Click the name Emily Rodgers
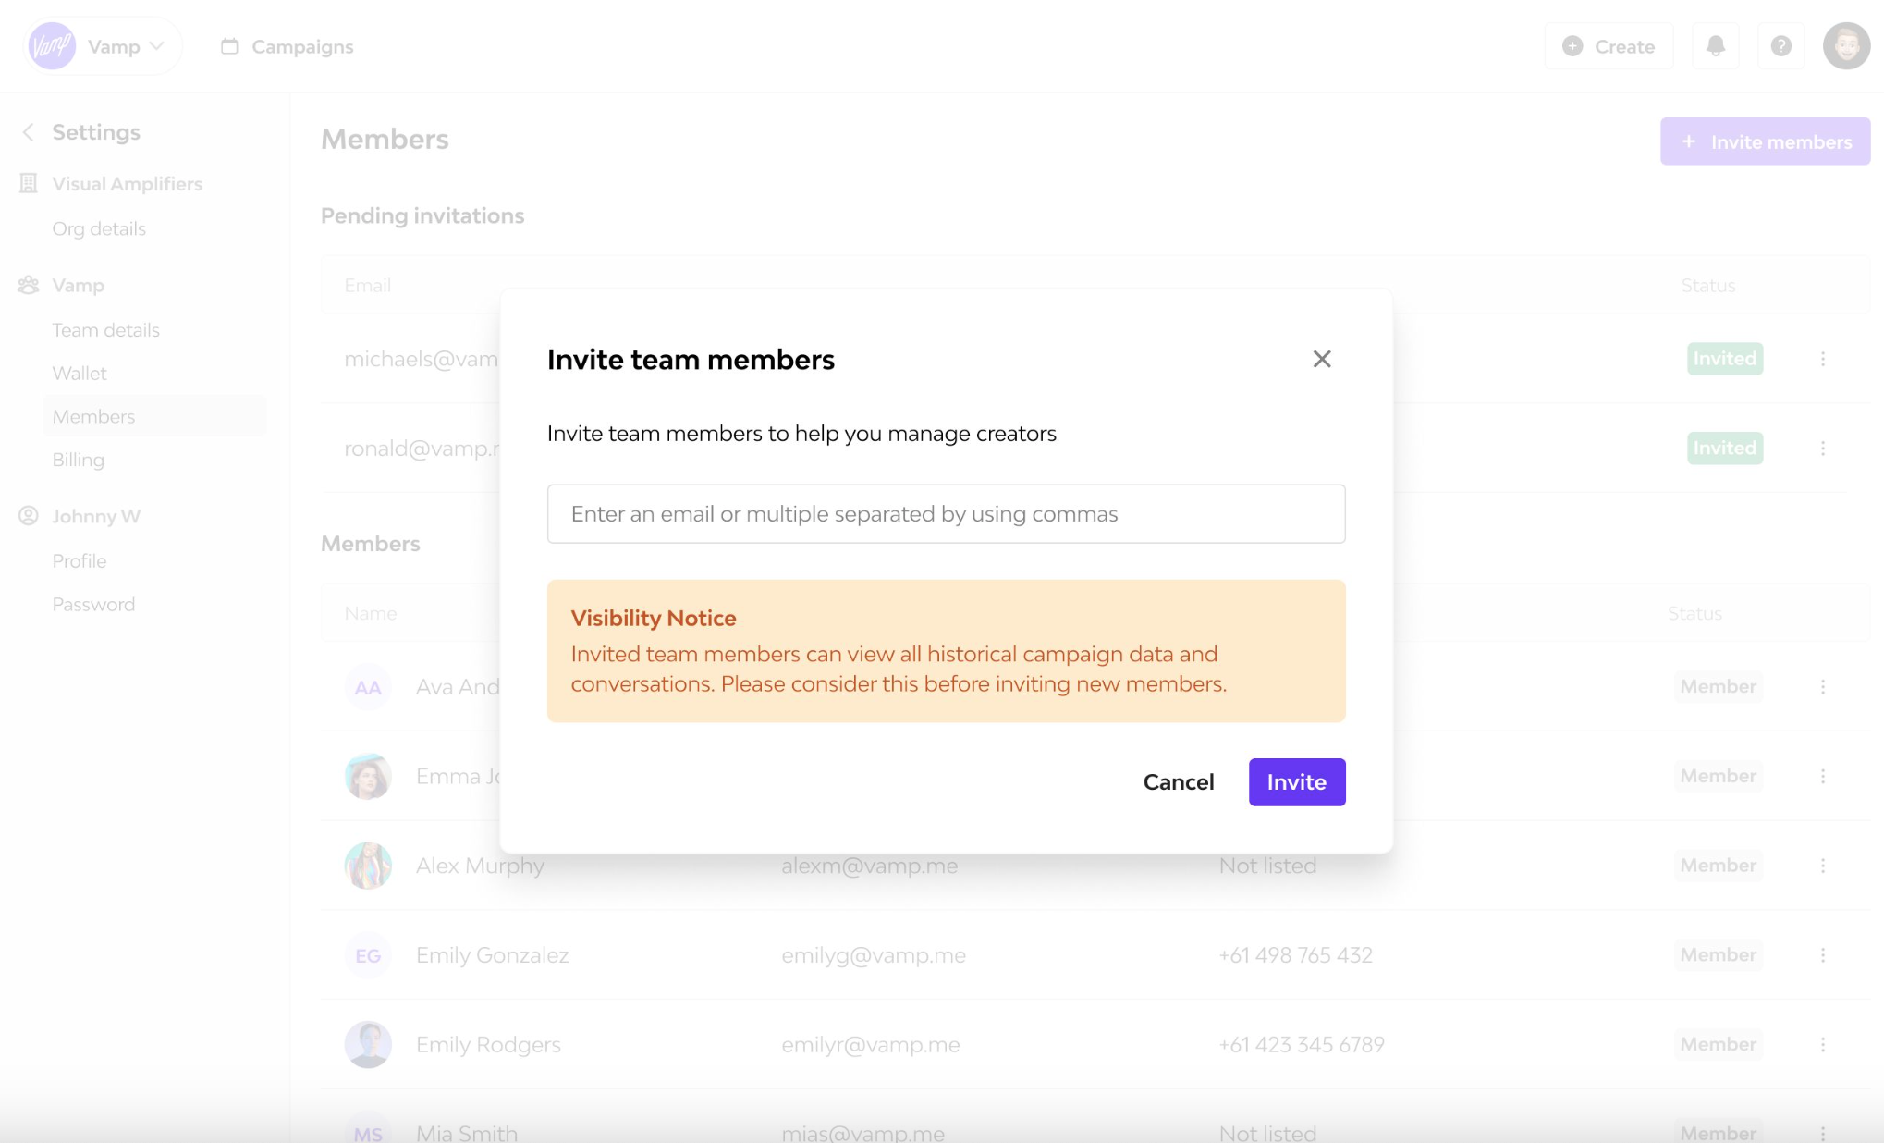 (x=488, y=1045)
